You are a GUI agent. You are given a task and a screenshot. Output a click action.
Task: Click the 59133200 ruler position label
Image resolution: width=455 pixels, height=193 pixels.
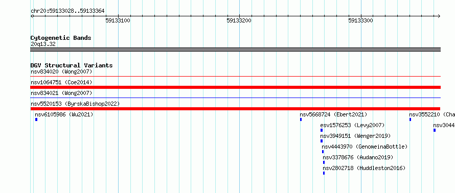[x=239, y=20]
